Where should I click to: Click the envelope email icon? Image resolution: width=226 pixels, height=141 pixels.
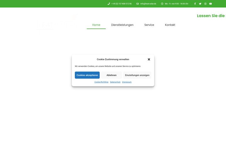tap(137, 4)
